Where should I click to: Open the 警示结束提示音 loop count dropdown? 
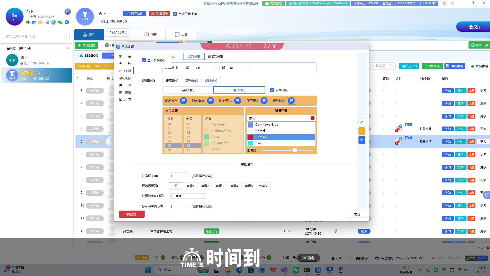[x=179, y=206]
